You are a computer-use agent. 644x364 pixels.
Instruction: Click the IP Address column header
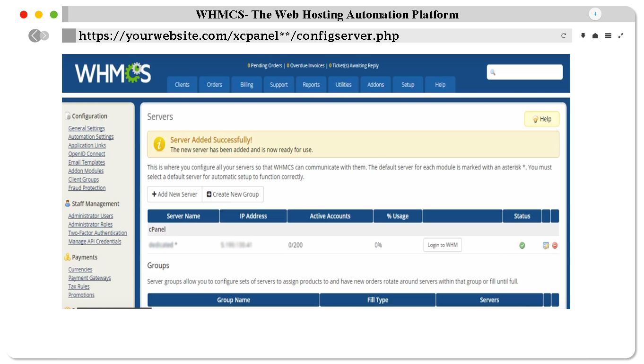pos(253,216)
